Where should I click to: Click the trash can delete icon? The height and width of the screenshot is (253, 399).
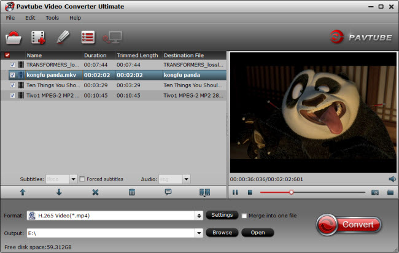click(x=131, y=192)
